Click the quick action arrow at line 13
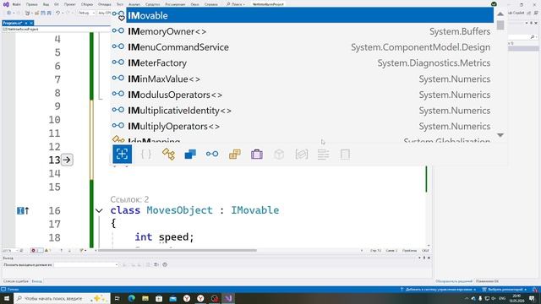The height and width of the screenshot is (304, 541). (67, 160)
